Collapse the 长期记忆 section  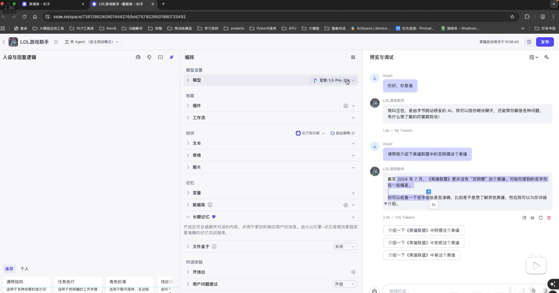point(188,217)
